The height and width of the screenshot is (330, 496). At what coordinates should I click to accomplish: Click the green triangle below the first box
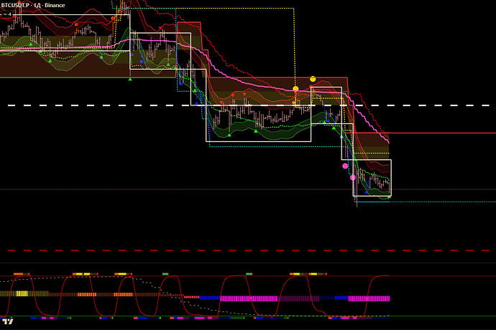pyautogui.click(x=130, y=79)
